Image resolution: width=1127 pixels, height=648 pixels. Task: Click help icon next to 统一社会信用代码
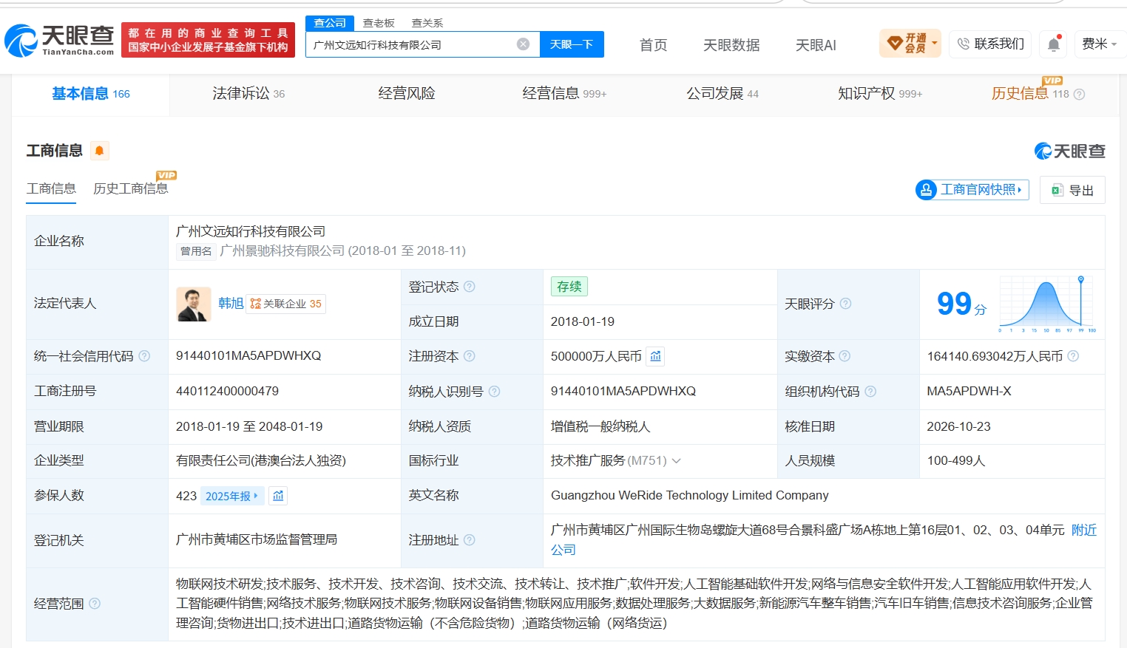pyautogui.click(x=144, y=356)
